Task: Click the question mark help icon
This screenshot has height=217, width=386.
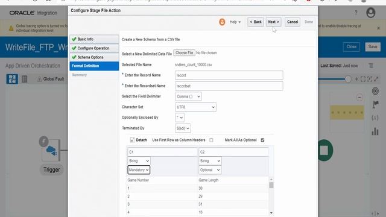Action: point(356,13)
